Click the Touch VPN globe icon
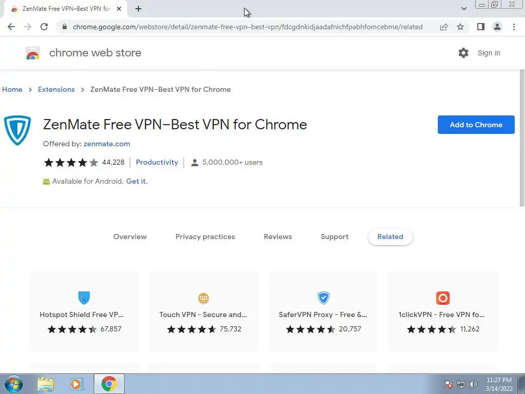 coord(203,298)
